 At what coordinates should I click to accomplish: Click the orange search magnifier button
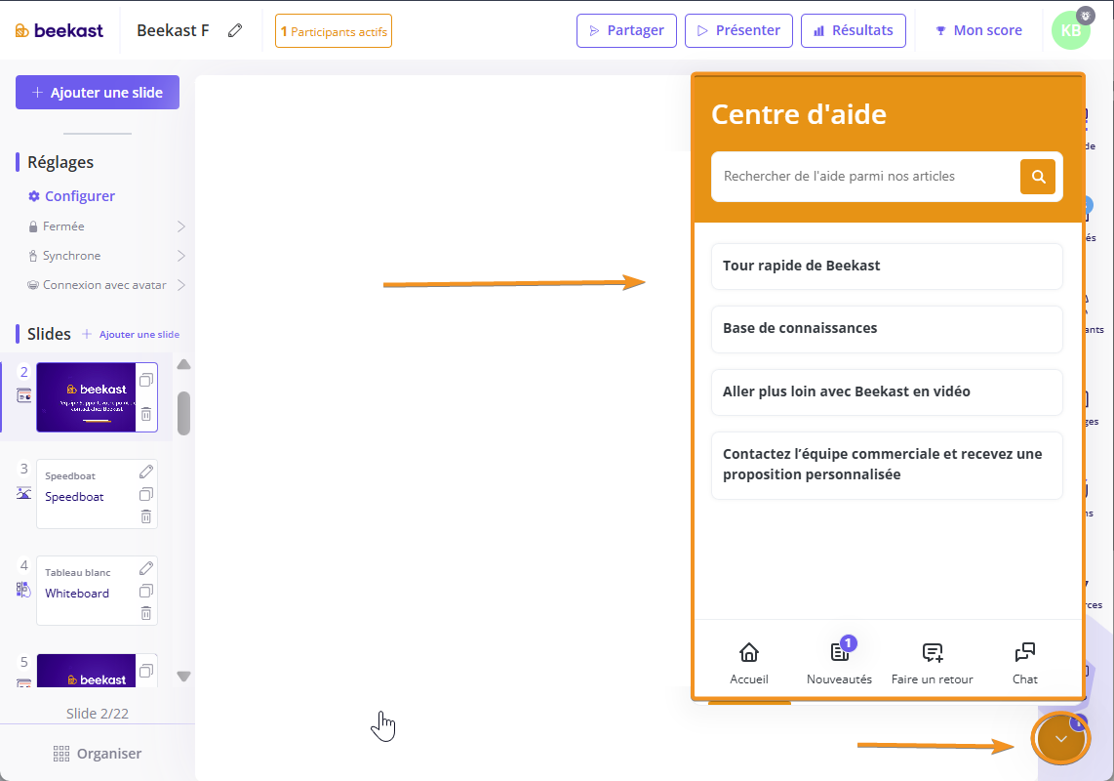point(1038,177)
